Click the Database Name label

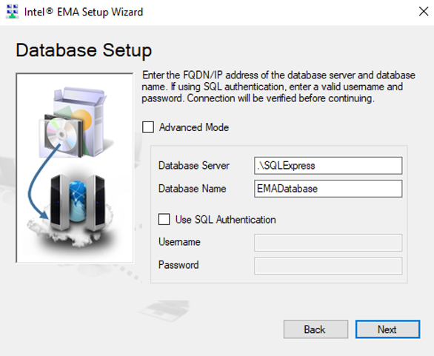click(192, 189)
